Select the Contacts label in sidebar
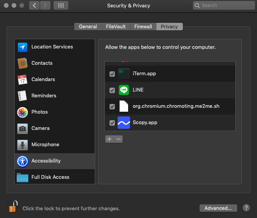The width and height of the screenshot is (257, 218). click(x=42, y=63)
